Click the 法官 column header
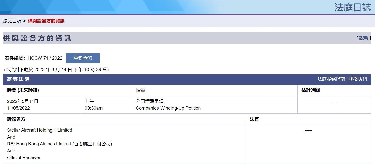 click(x=254, y=119)
